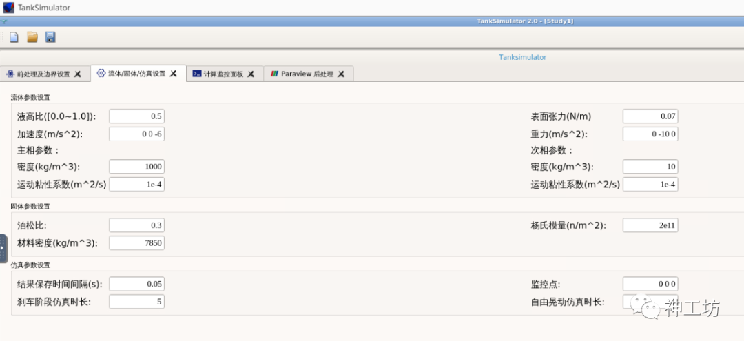Image resolution: width=744 pixels, height=341 pixels.
Task: Click the 自由晃动仿真时长 label
Action: tap(568, 302)
